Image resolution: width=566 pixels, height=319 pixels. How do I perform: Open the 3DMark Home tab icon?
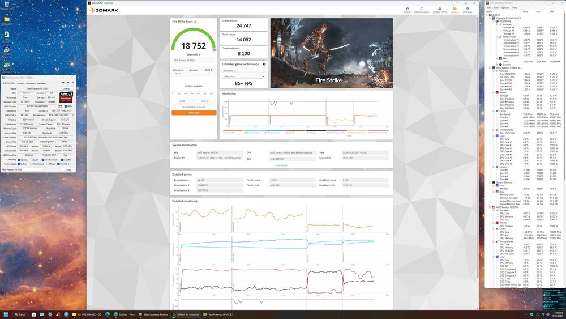coord(407,10)
